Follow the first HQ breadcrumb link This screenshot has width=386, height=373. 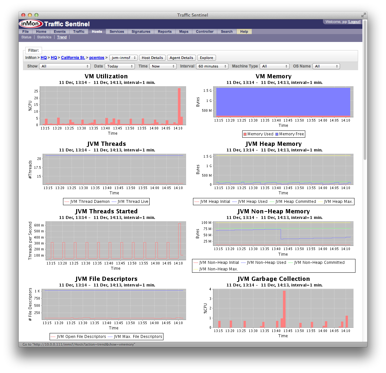click(x=44, y=58)
